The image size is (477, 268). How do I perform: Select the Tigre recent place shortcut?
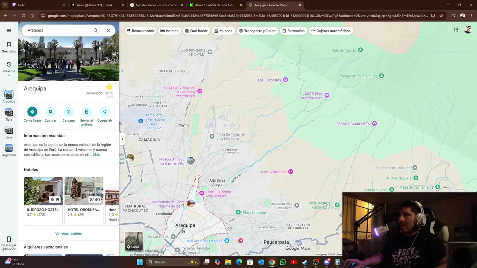[x=9, y=115]
